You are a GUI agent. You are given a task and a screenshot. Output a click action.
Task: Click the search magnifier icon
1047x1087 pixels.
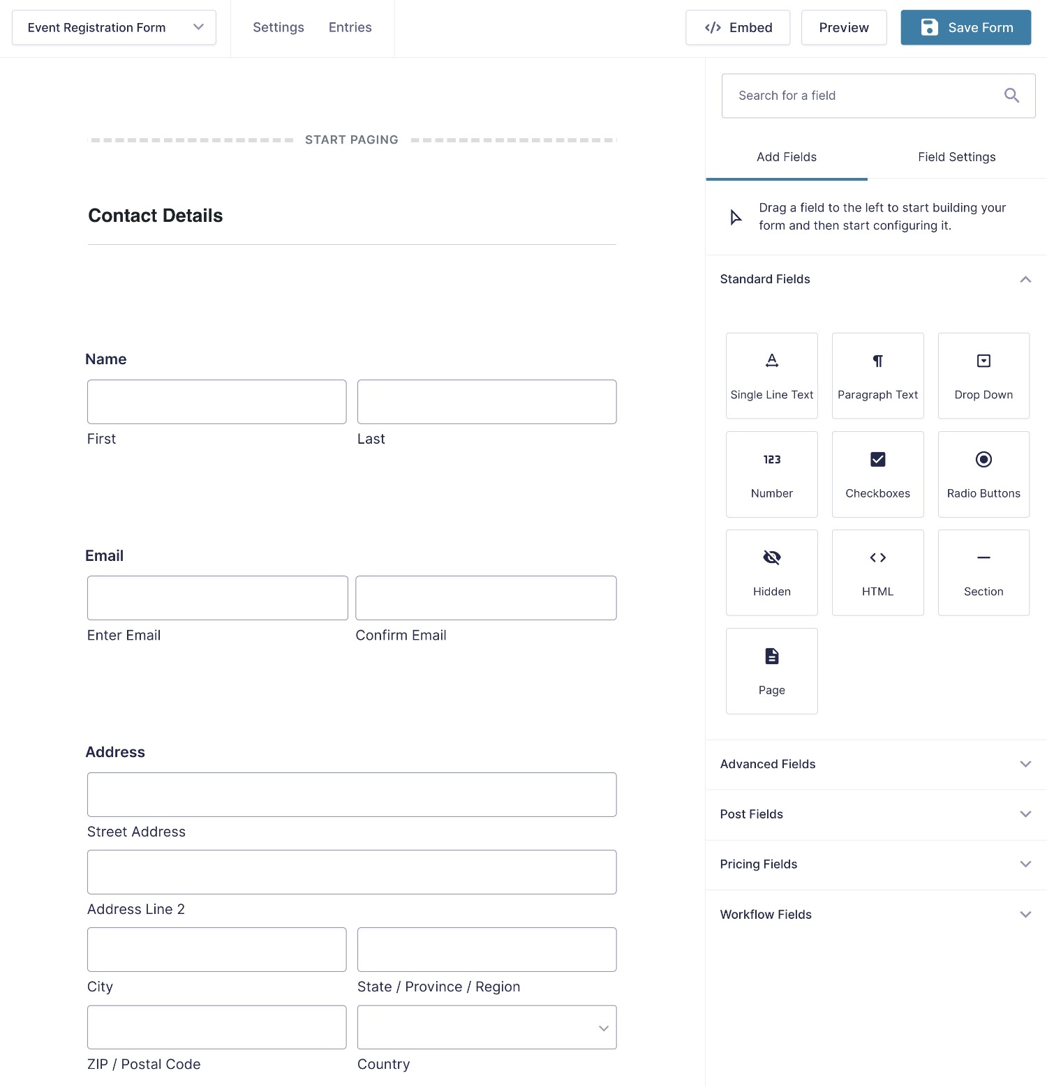[1011, 96]
